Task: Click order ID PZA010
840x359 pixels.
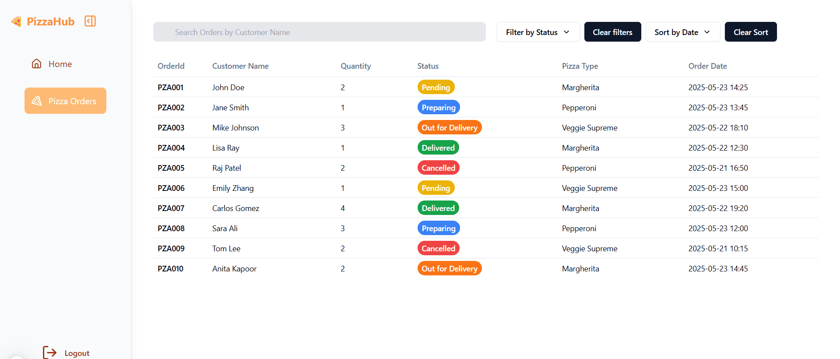Action: [171, 268]
